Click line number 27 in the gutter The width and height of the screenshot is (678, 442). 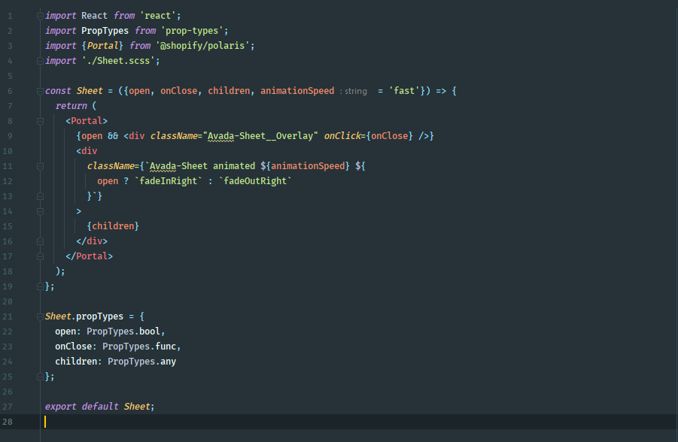coord(8,407)
